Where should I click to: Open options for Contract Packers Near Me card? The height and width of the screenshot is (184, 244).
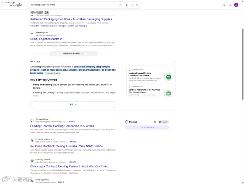click(x=172, y=86)
